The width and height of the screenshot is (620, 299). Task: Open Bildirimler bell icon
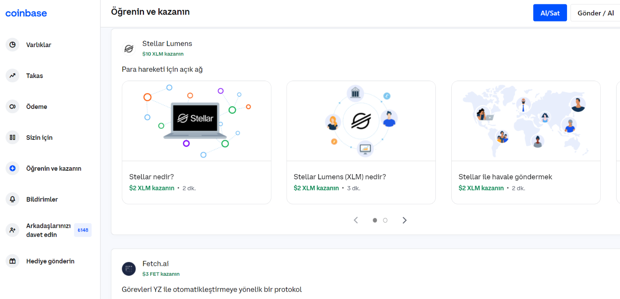tap(12, 199)
